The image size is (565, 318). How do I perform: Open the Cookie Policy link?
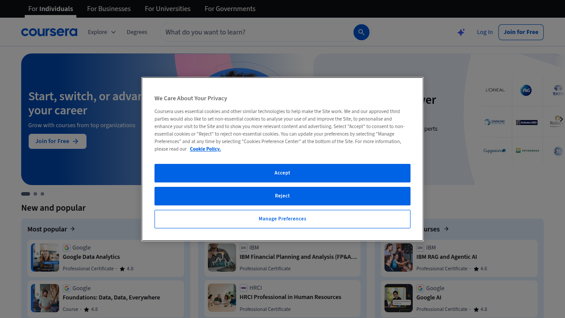pos(205,149)
